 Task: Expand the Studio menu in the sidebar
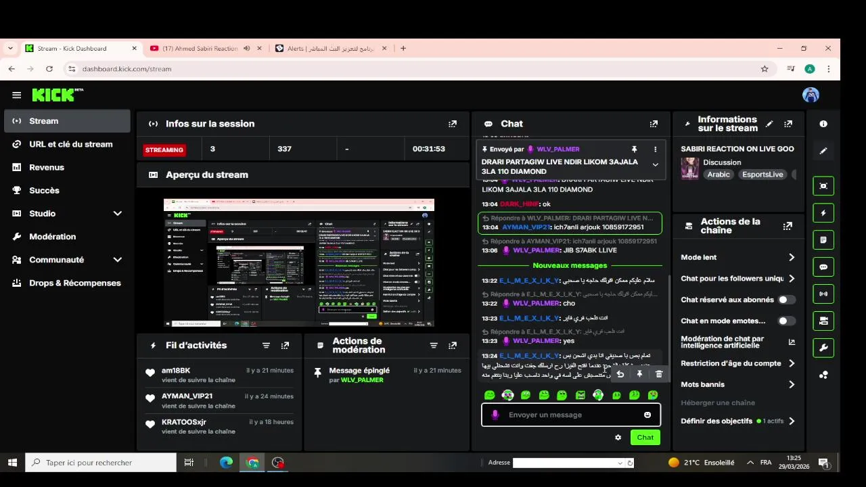pos(117,214)
